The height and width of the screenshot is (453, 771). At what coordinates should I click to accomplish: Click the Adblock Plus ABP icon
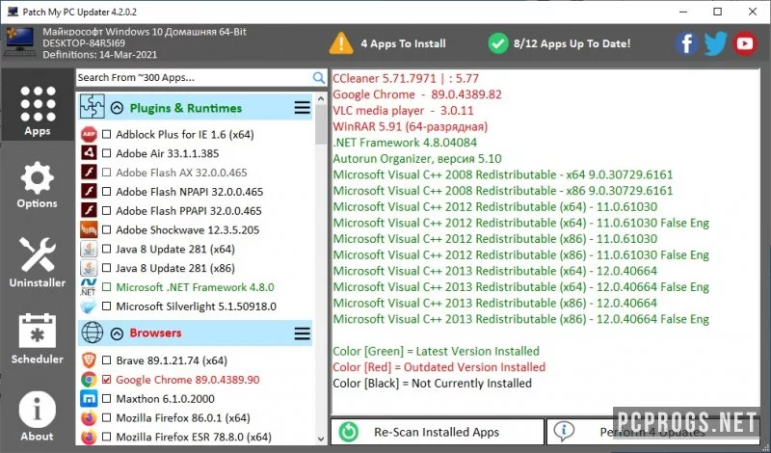[89, 134]
